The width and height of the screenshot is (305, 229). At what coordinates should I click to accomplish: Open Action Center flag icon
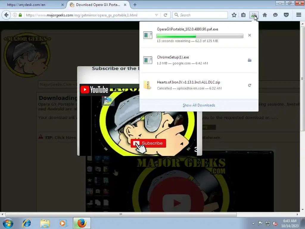[x=260, y=223]
